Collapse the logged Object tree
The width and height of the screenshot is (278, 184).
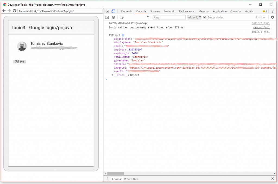(110, 35)
